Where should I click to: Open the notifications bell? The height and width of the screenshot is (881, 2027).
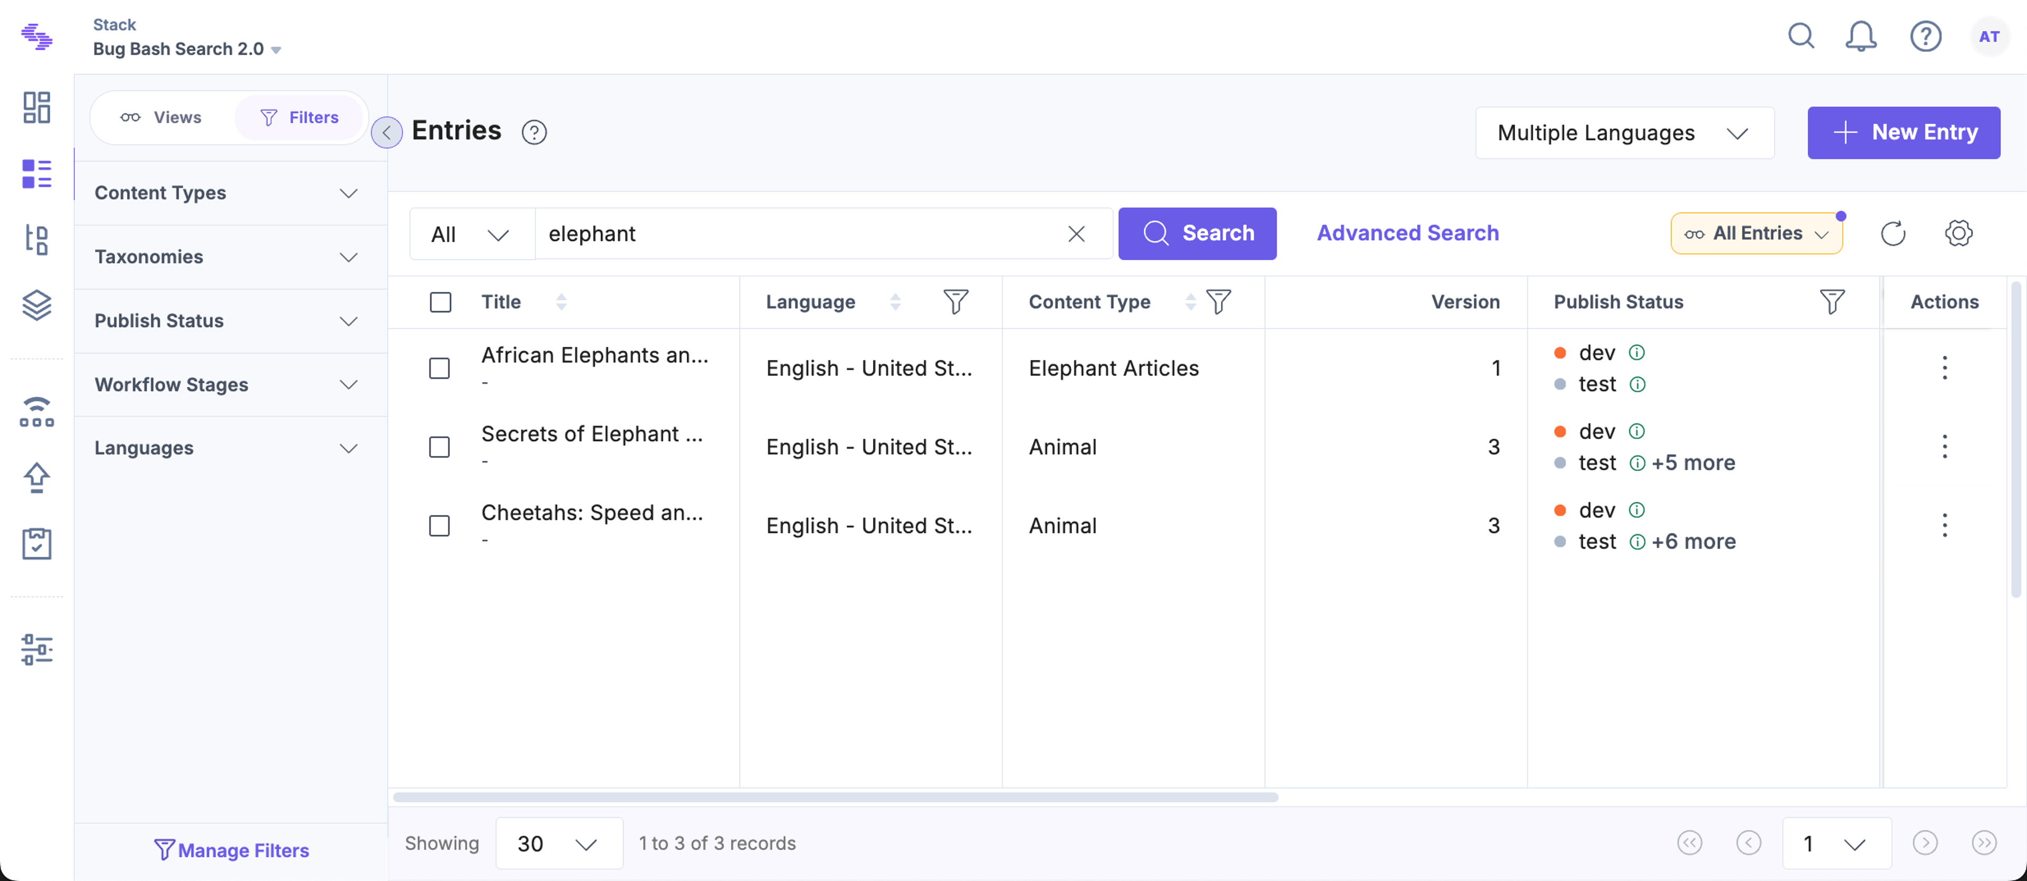1861,36
